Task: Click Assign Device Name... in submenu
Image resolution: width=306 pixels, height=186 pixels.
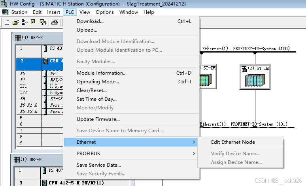Action: tap(240, 162)
